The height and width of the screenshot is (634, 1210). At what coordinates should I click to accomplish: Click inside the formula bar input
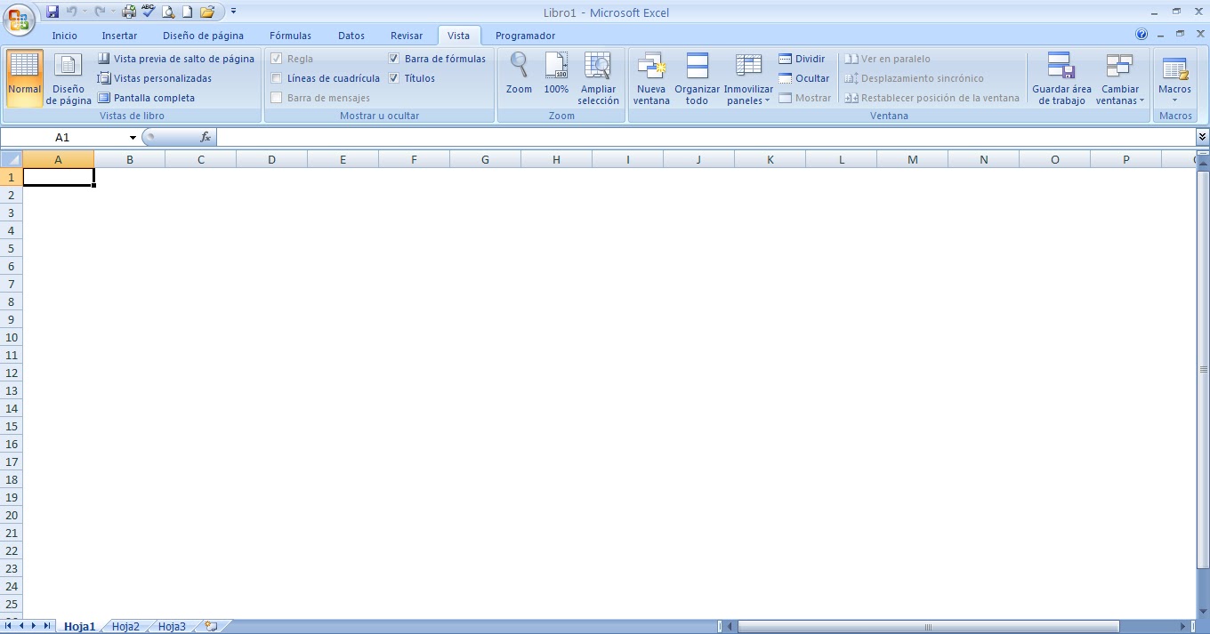coord(706,137)
